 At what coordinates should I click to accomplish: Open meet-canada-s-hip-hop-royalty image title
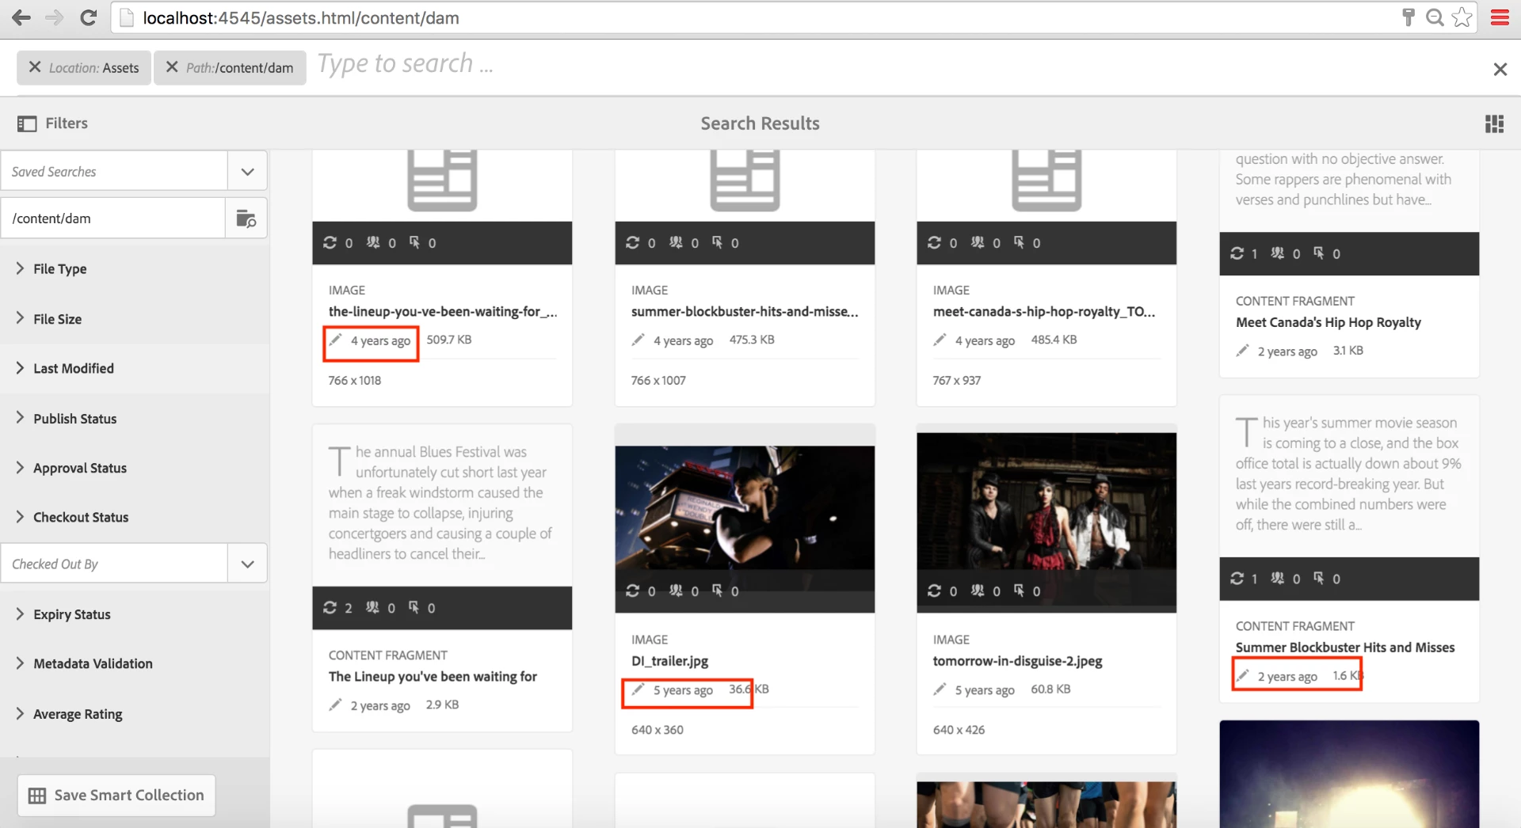(x=1044, y=312)
